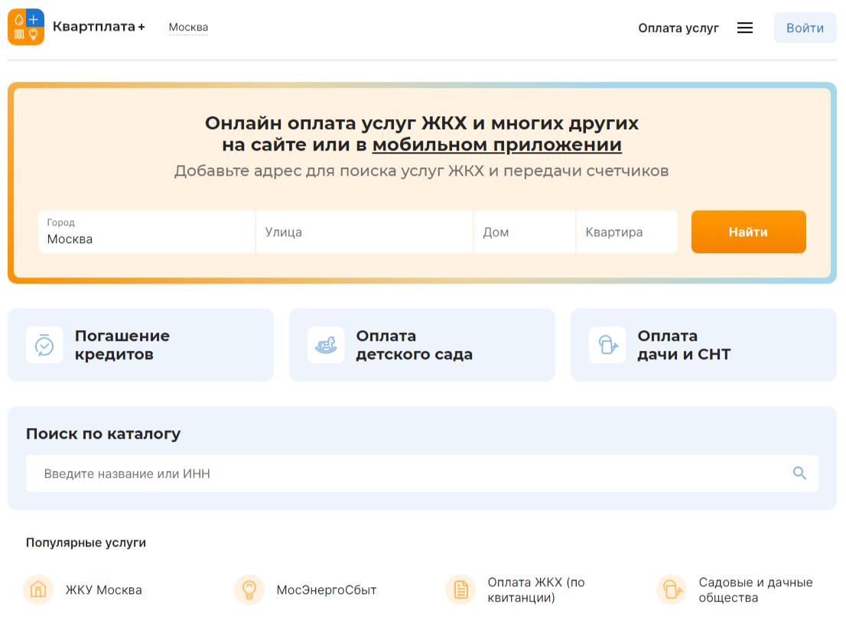The image size is (846, 620).
Task: Click the watering can icon for Садовые общества
Action: pos(671,590)
